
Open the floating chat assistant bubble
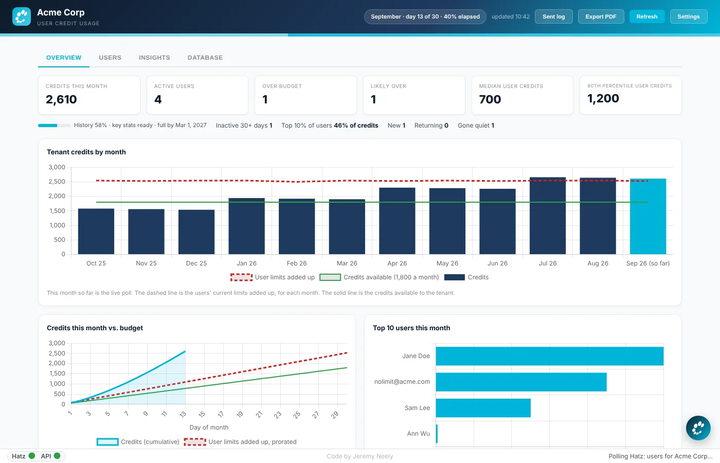698,428
